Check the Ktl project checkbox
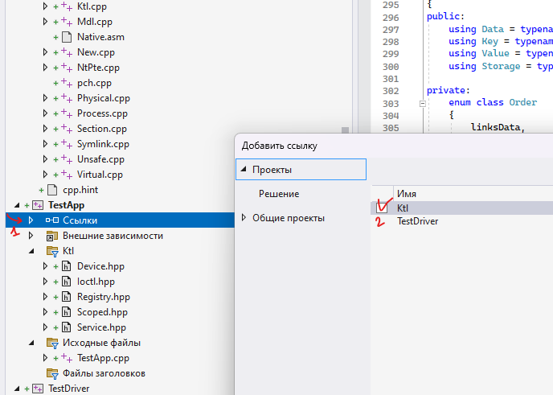Image resolution: width=553 pixels, height=395 pixels. (x=383, y=208)
